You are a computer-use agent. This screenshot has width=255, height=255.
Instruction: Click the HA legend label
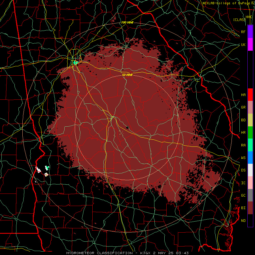click(243, 95)
